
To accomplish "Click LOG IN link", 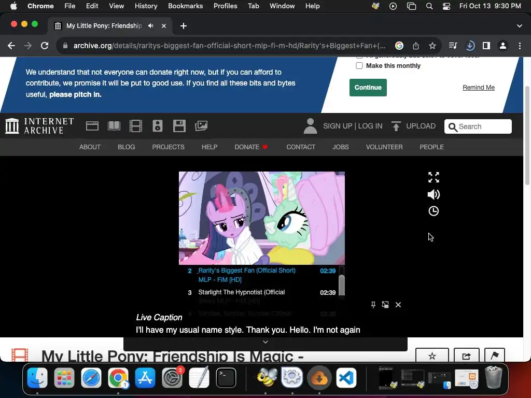I will coord(370,126).
